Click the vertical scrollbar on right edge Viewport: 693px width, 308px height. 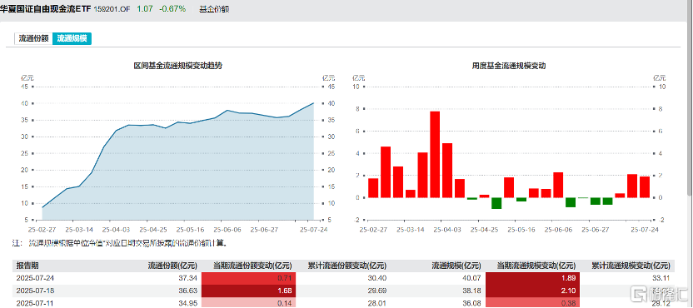coord(691,97)
